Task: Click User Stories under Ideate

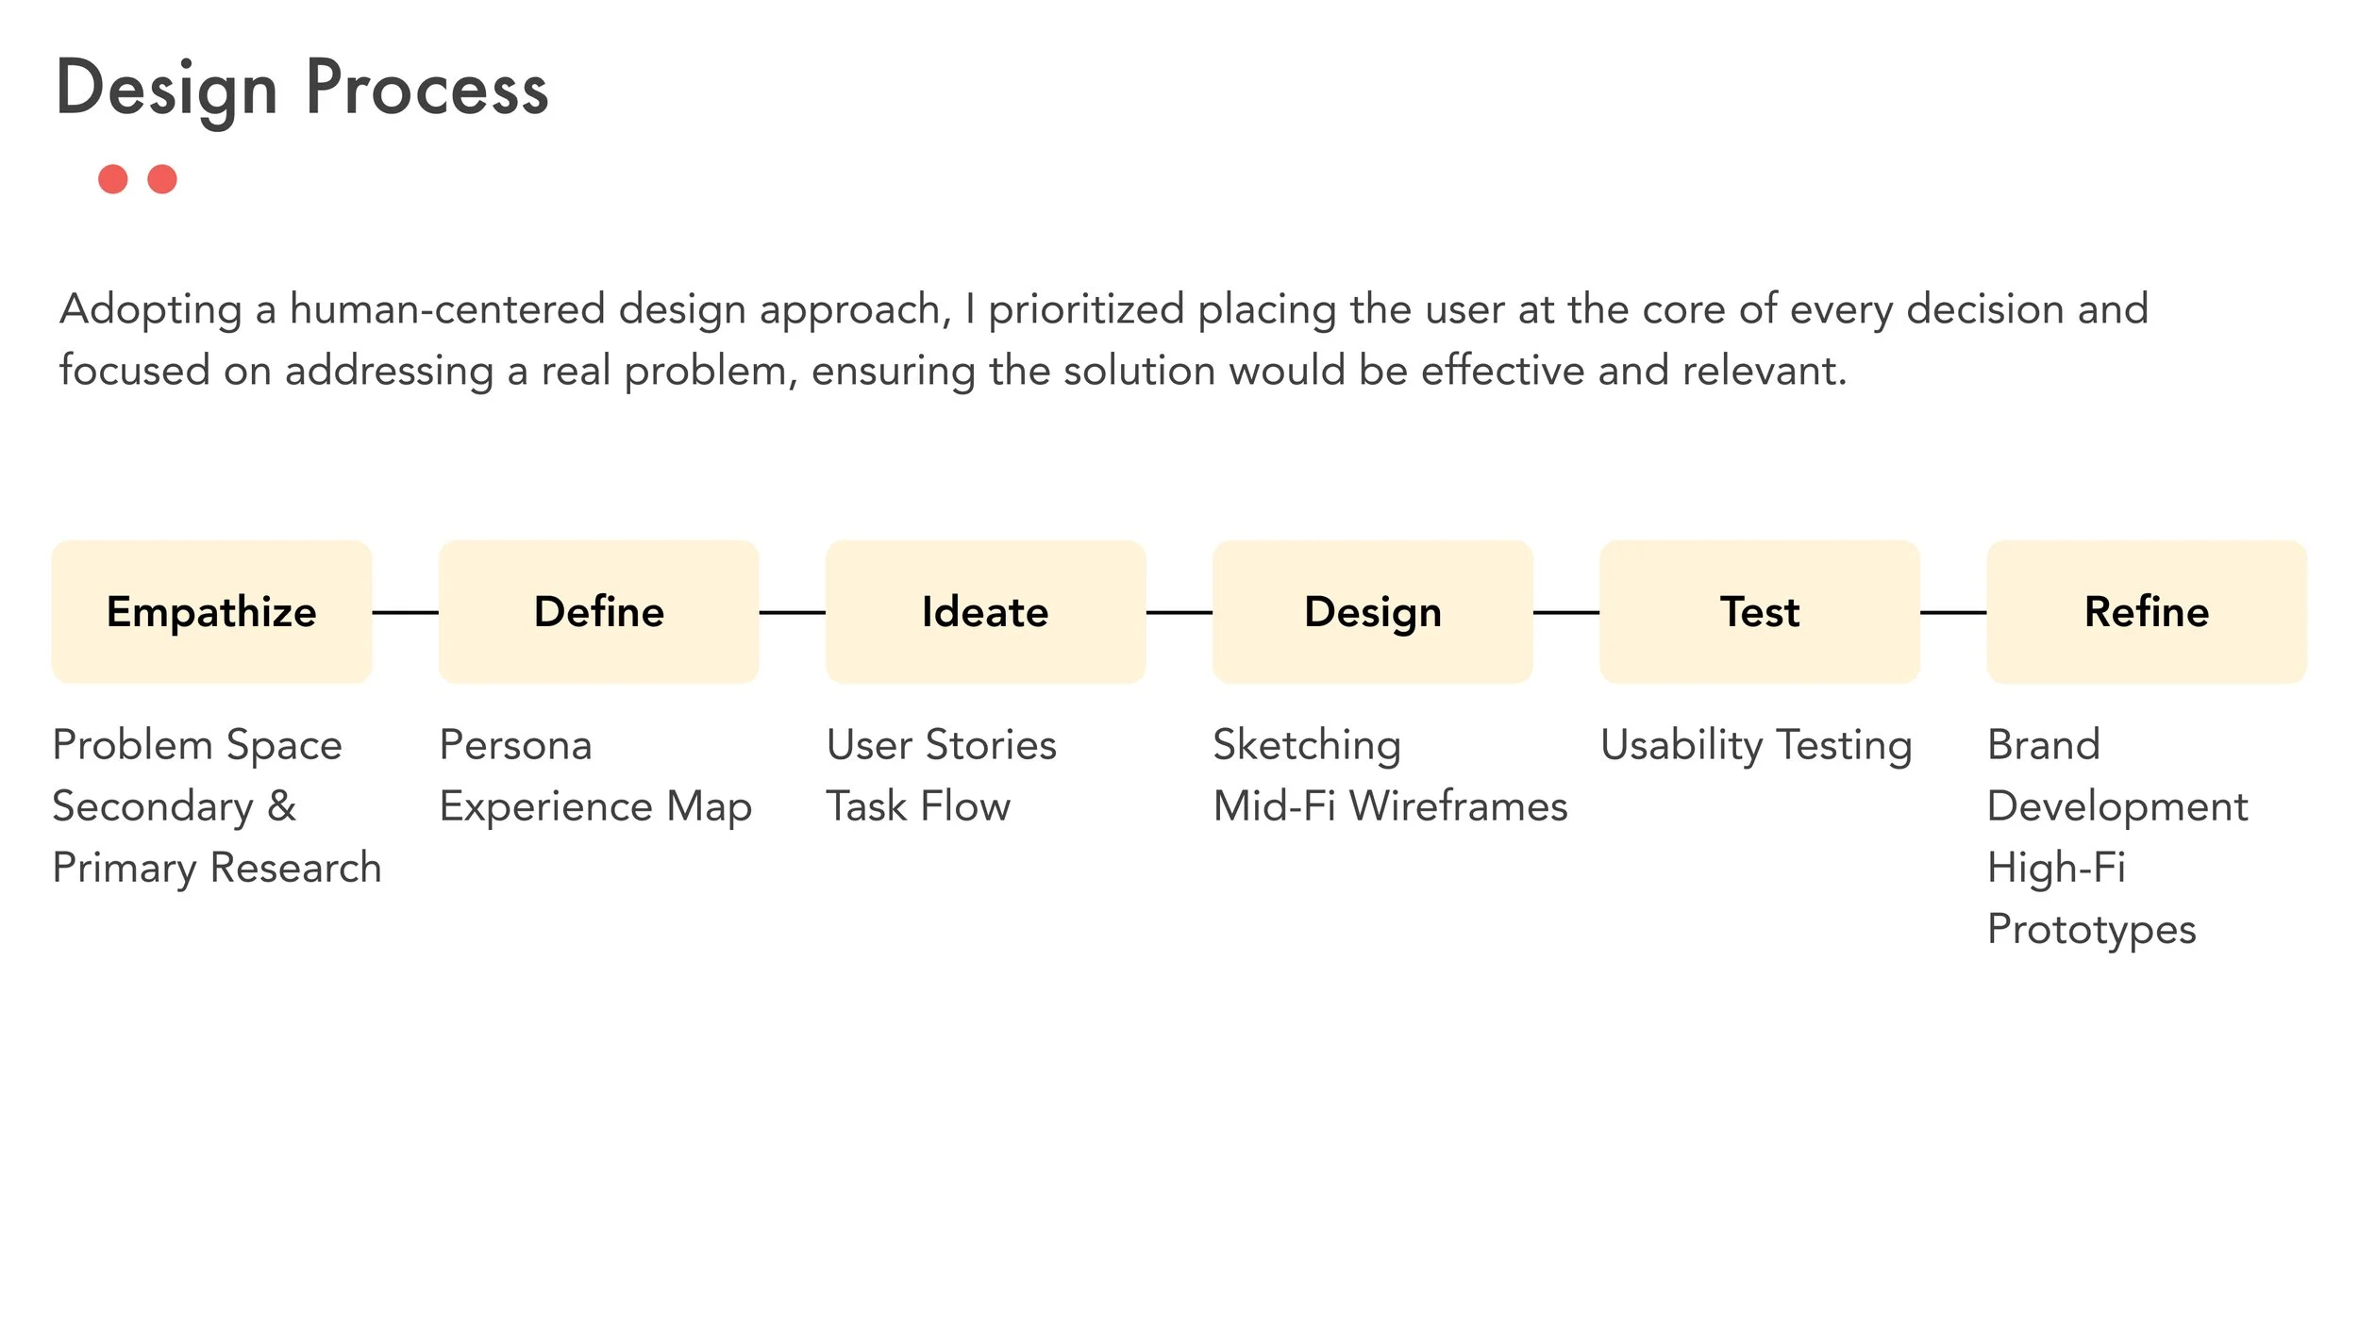Action: point(942,745)
